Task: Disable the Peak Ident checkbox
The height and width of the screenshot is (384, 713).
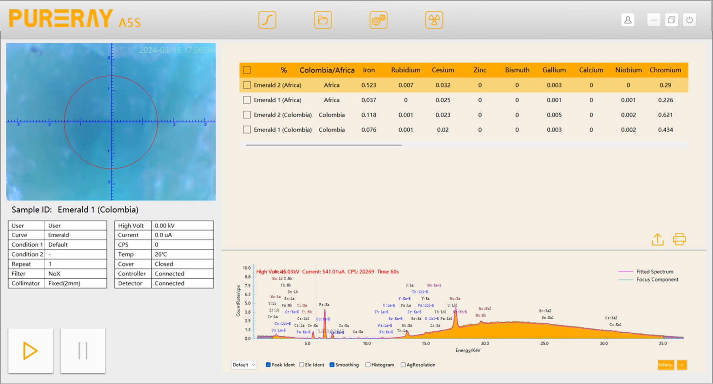Action: pyautogui.click(x=268, y=365)
